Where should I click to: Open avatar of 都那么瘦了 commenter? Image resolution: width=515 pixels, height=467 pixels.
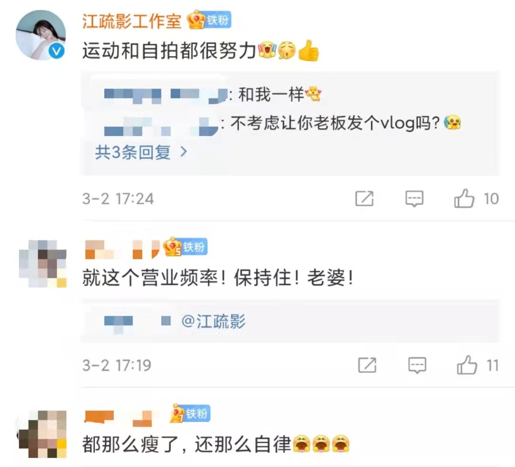(42, 434)
